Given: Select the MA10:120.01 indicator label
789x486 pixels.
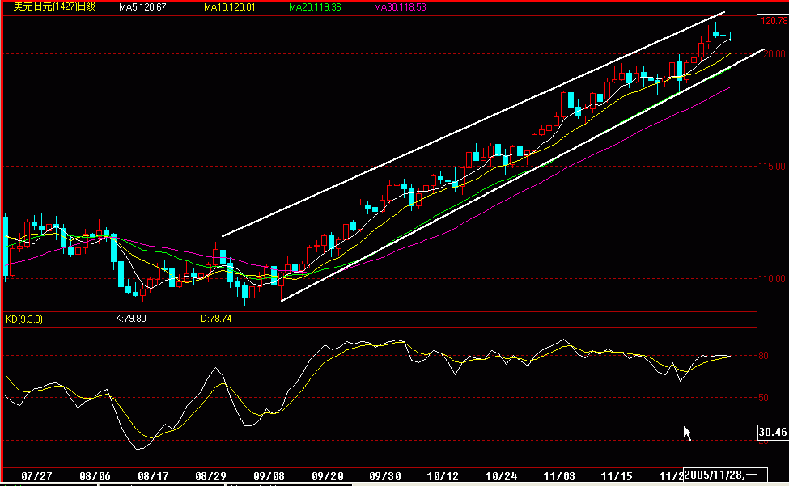Looking at the screenshot, I should (230, 7).
